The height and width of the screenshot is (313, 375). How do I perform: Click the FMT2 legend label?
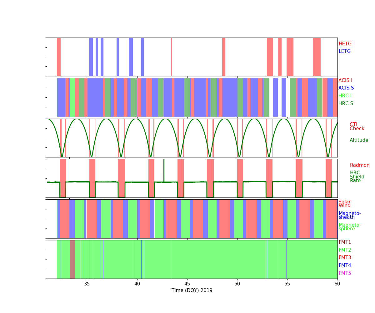coord(345,250)
